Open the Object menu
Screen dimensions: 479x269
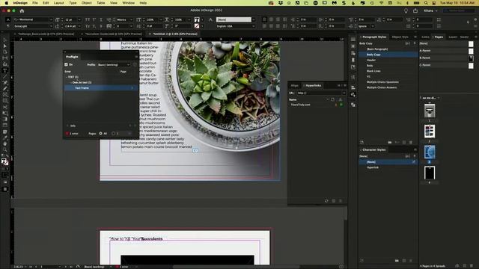(x=87, y=3)
